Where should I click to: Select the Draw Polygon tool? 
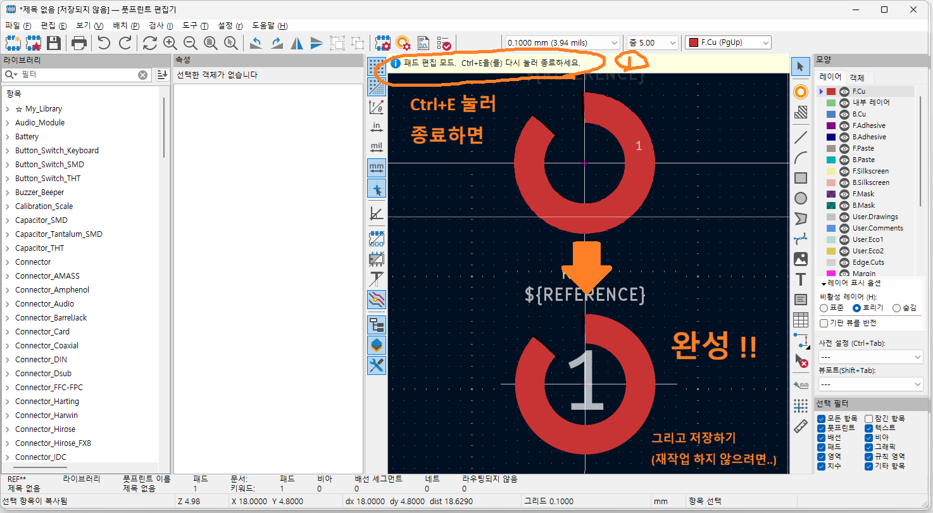pos(801,218)
